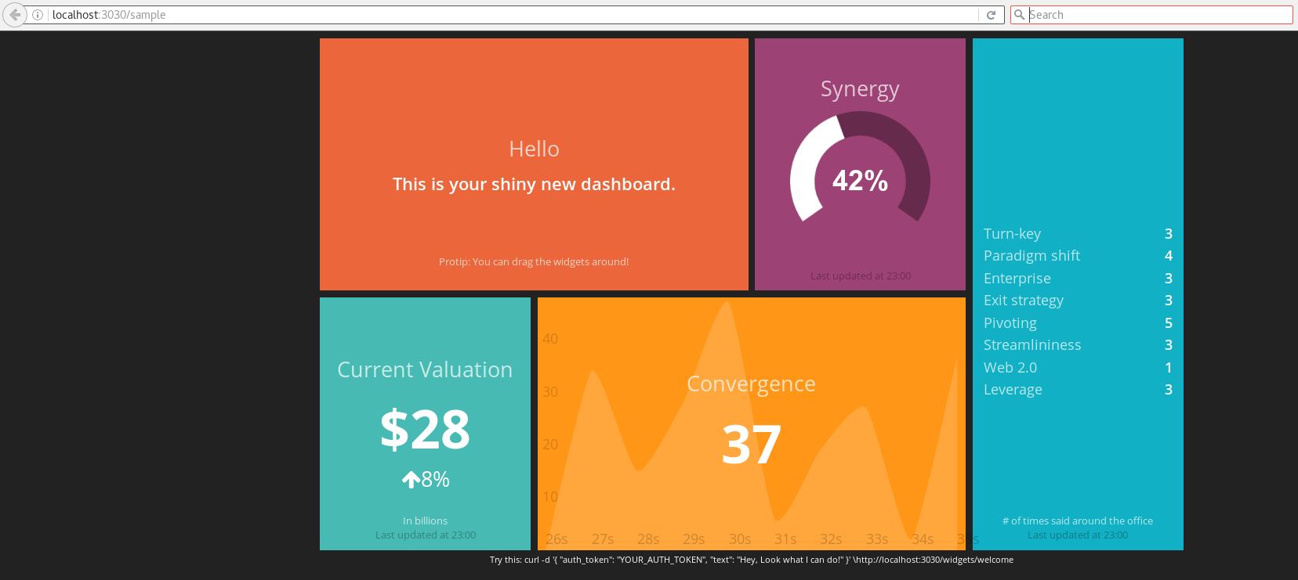Click the Exit strategy list item
The width and height of the screenshot is (1298, 580).
pyautogui.click(x=1078, y=301)
